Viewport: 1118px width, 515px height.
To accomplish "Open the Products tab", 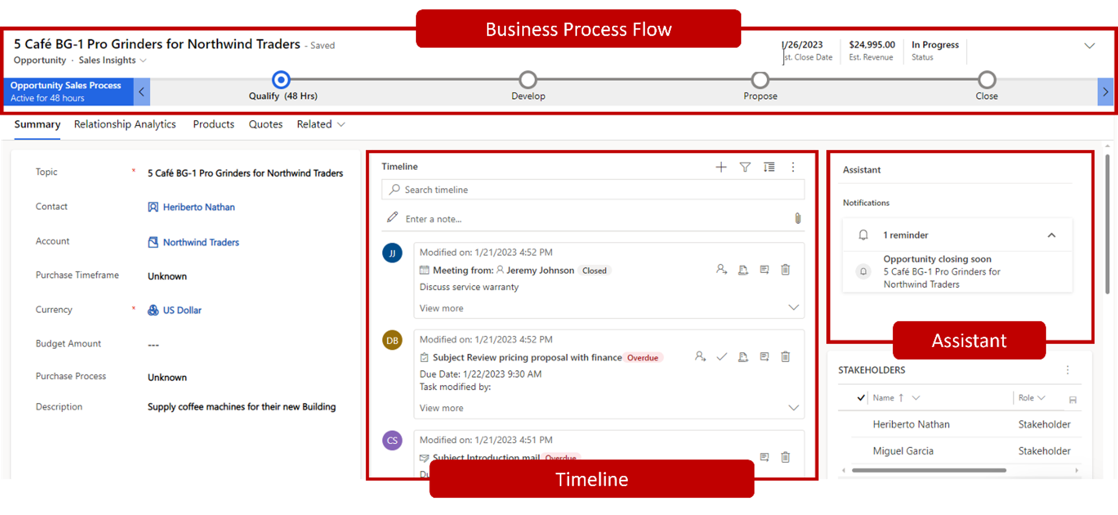I will pyautogui.click(x=214, y=125).
